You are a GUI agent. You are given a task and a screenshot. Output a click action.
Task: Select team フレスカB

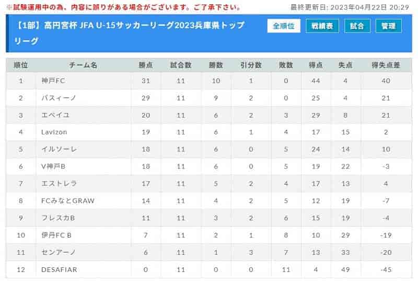58,218
